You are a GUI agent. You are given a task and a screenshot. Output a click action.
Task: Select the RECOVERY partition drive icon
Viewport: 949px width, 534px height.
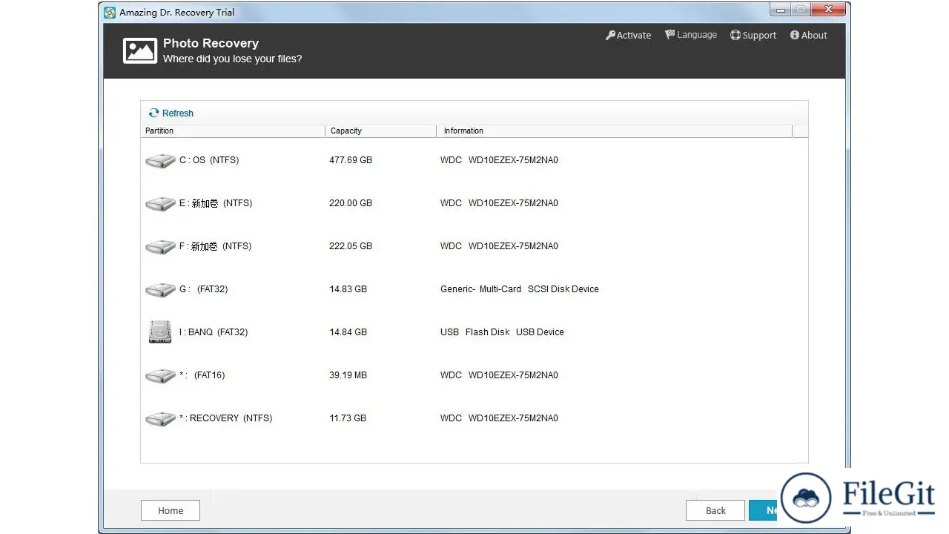pos(160,419)
